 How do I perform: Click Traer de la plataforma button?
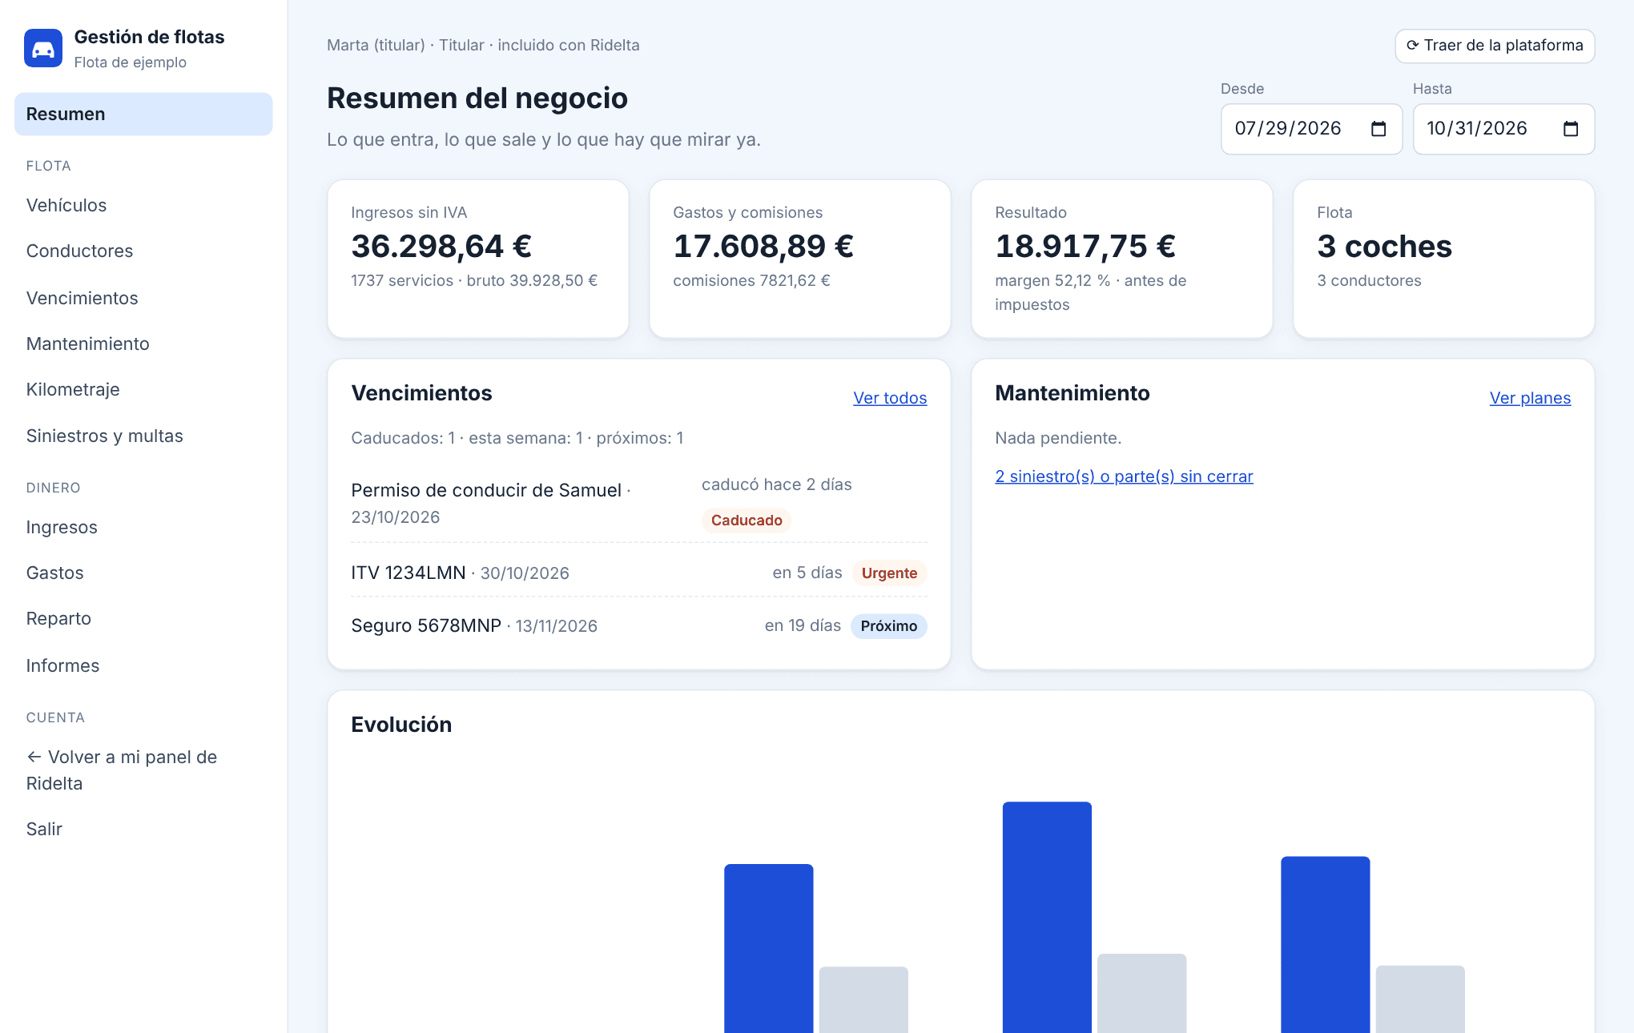pos(1495,46)
